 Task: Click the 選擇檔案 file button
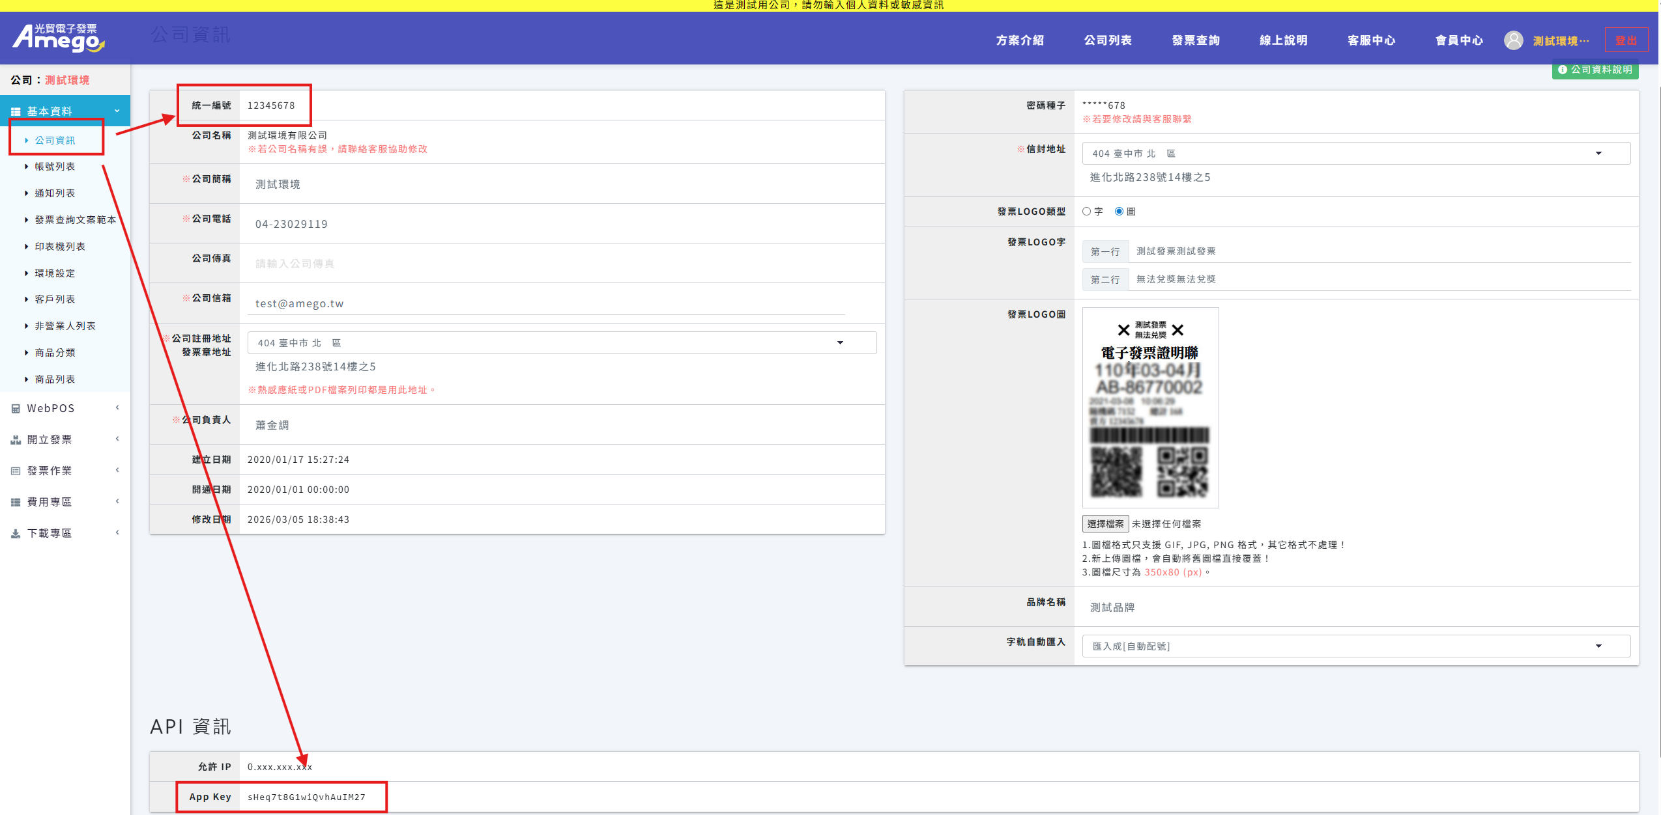(x=1105, y=524)
